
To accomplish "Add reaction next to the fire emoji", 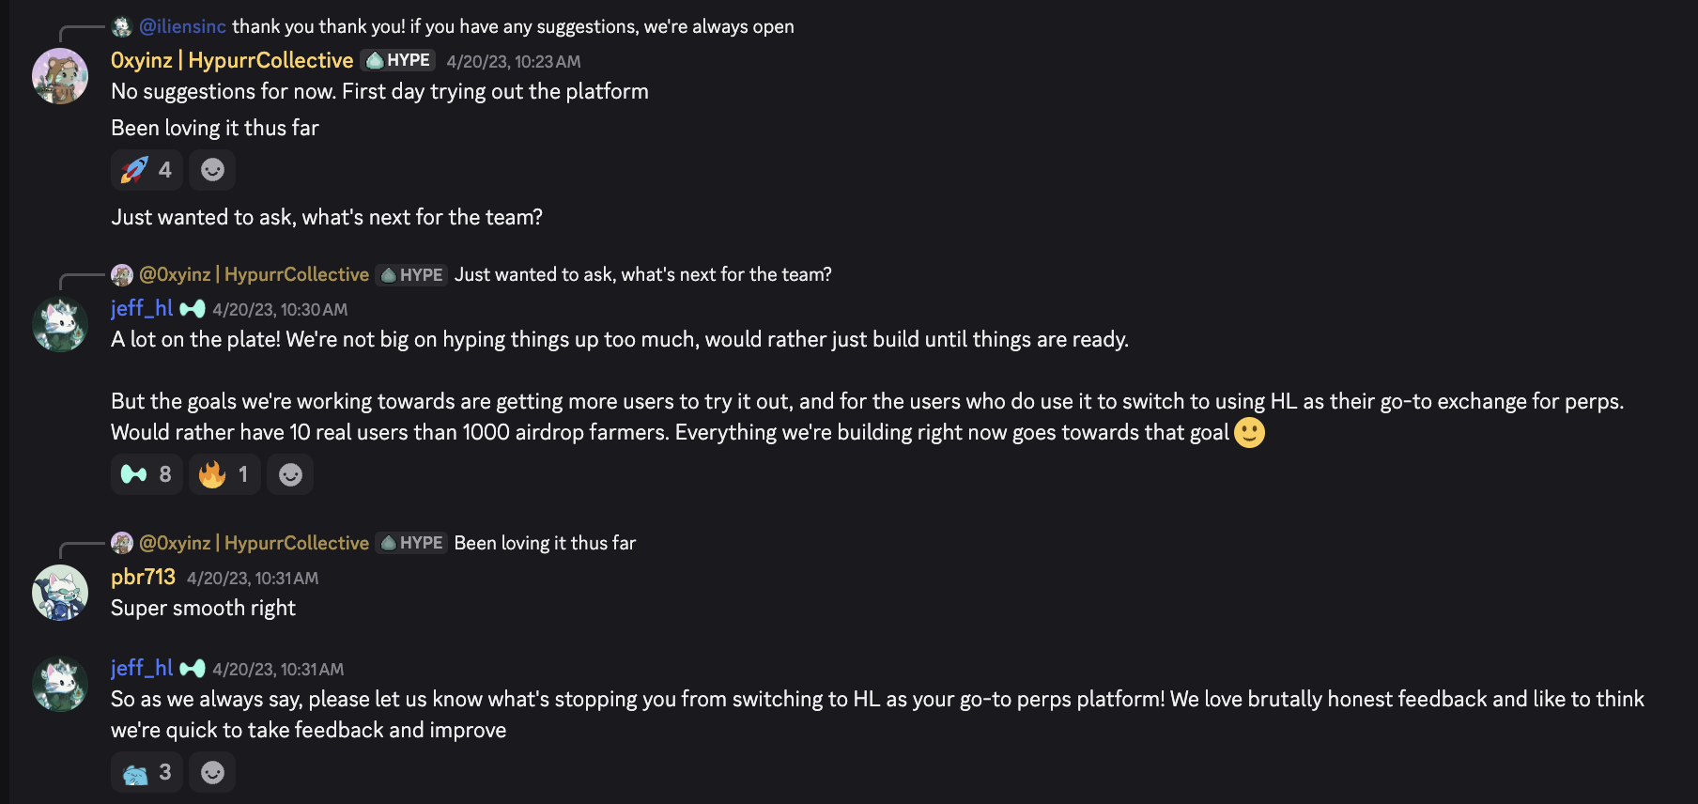I will (x=290, y=474).
